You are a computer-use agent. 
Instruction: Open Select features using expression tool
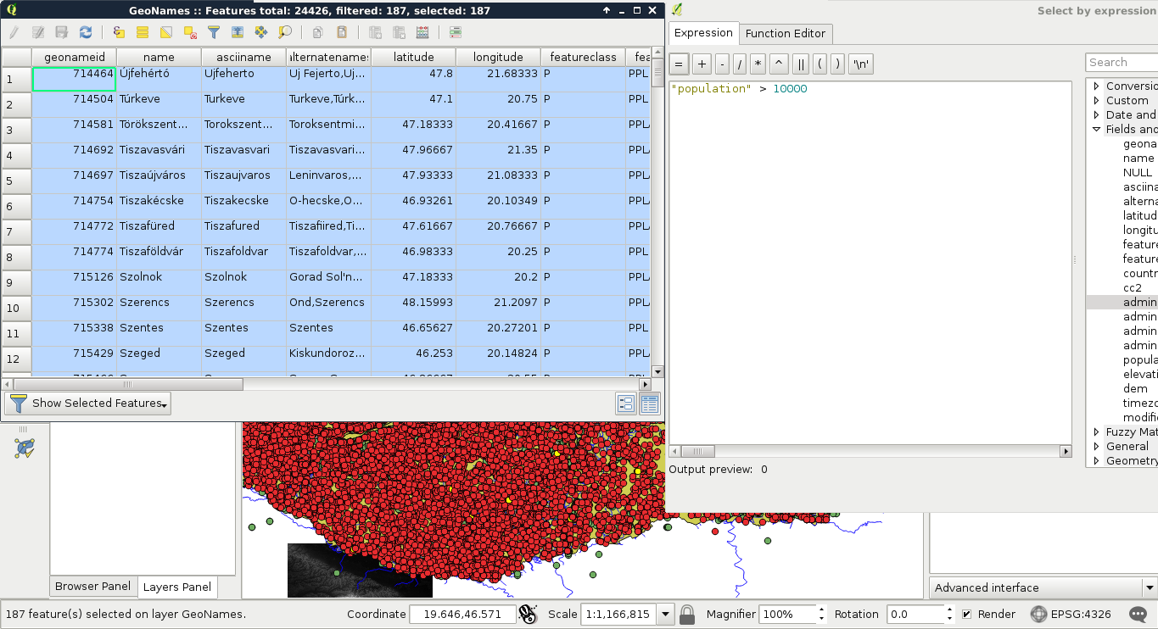[119, 32]
